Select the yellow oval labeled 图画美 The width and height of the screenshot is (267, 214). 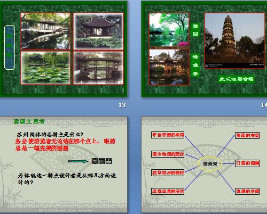coord(210,163)
